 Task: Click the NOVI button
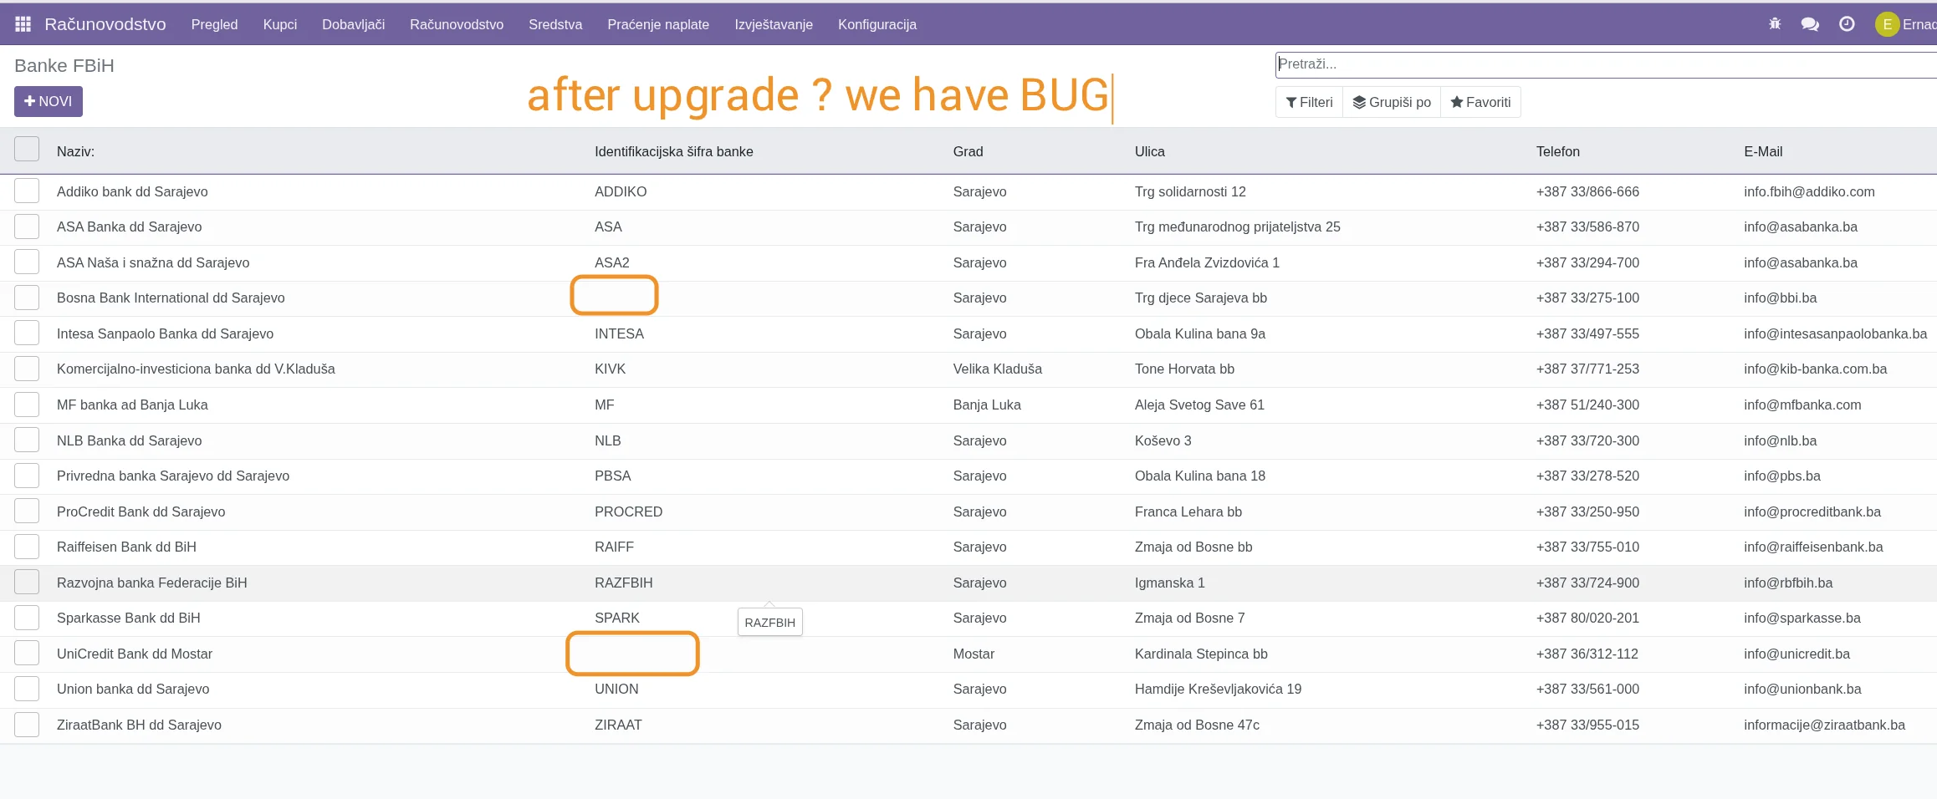[x=49, y=101]
